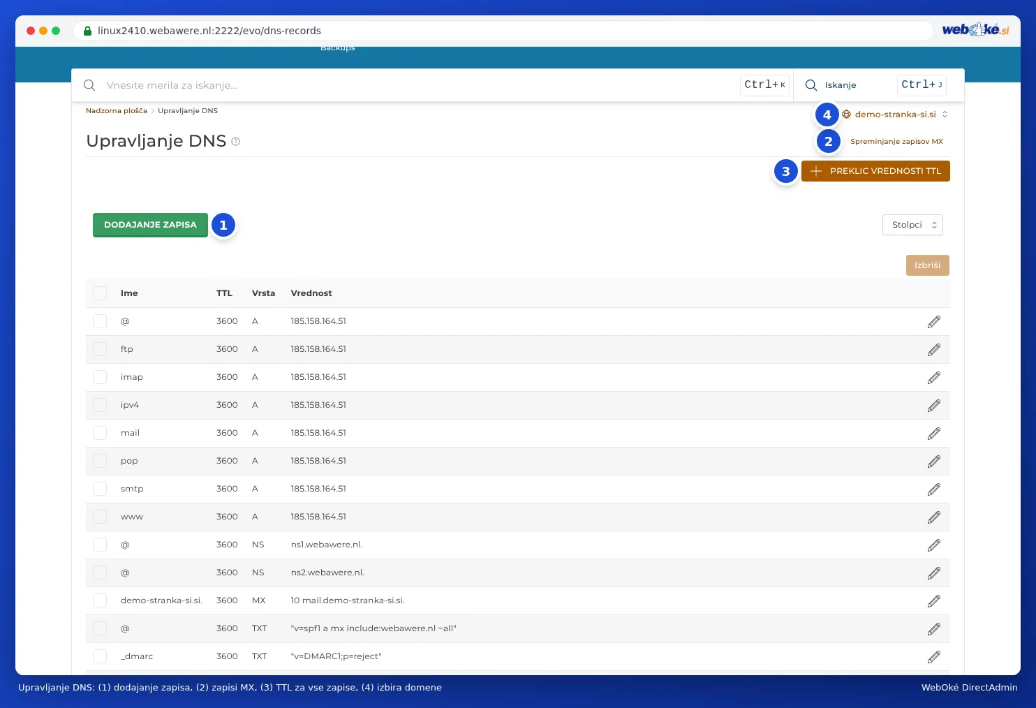Select the _dmarc record checkbox
This screenshot has width=1036, height=708.
pyautogui.click(x=100, y=656)
